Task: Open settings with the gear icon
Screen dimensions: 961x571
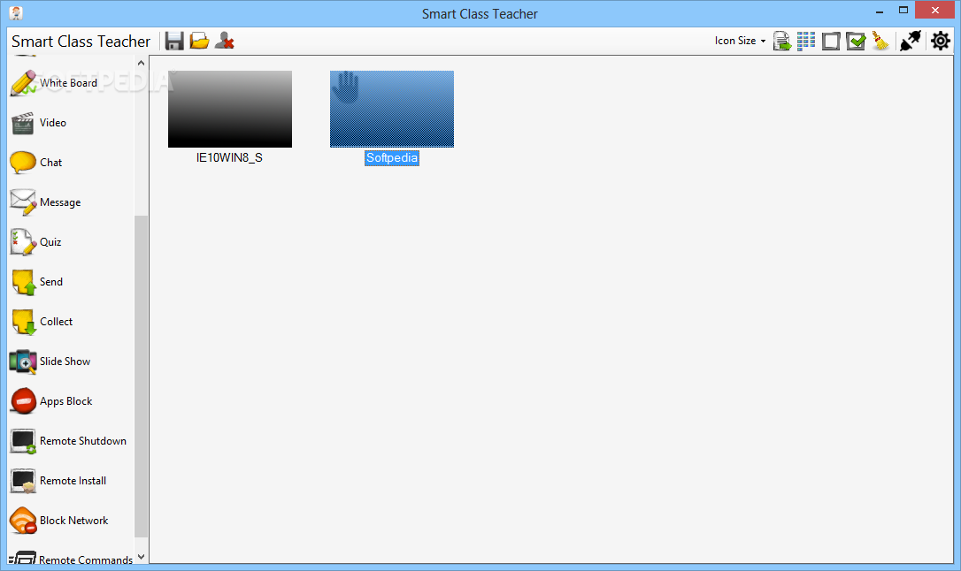Action: [x=940, y=41]
